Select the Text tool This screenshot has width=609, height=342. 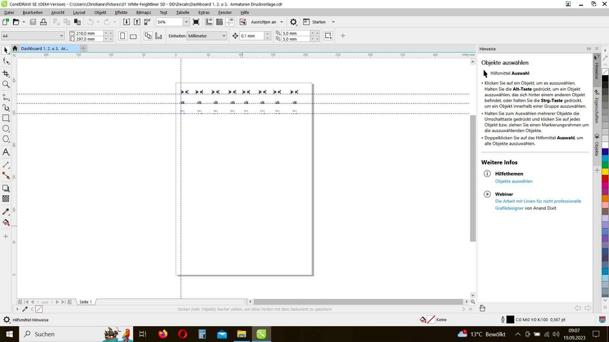tap(6, 152)
